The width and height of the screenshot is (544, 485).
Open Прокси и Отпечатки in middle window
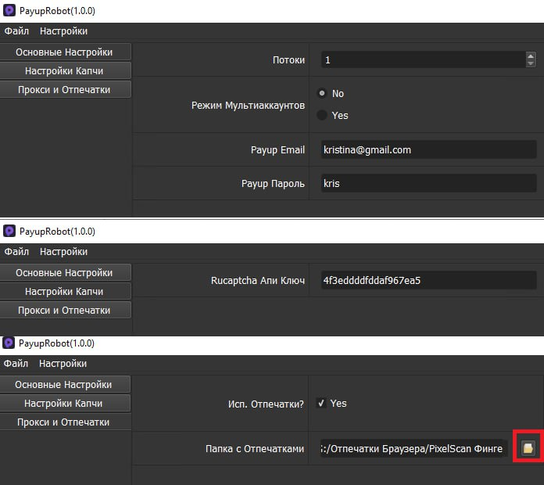pyautogui.click(x=65, y=310)
